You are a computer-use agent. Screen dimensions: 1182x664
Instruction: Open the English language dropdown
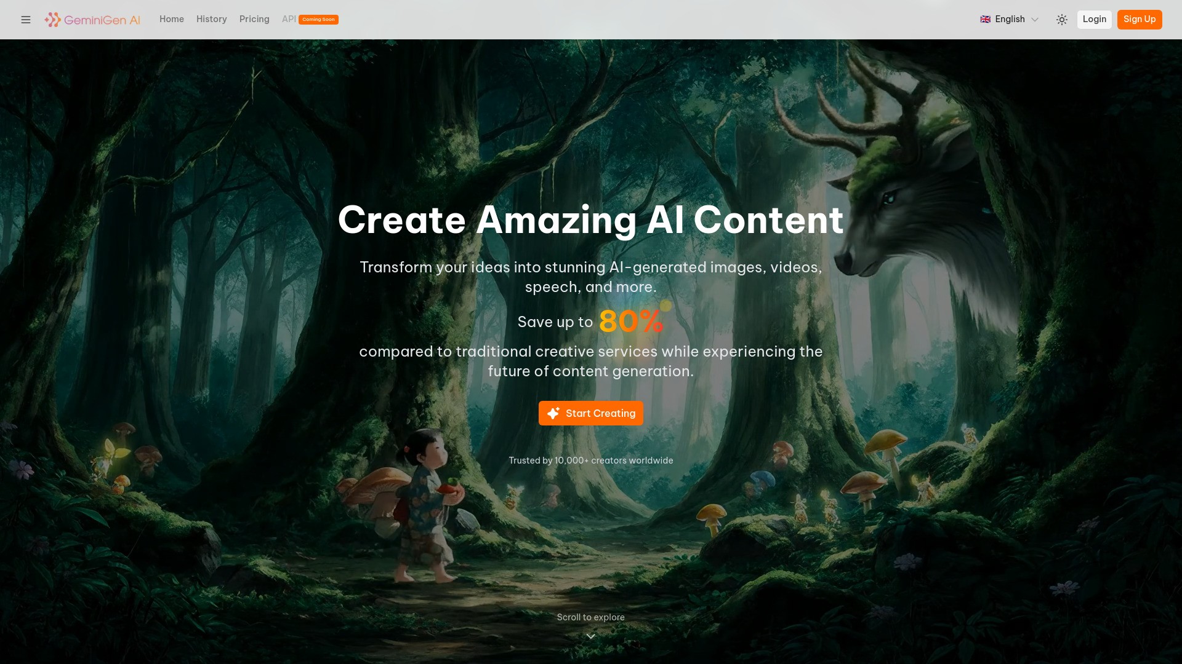coord(1010,19)
